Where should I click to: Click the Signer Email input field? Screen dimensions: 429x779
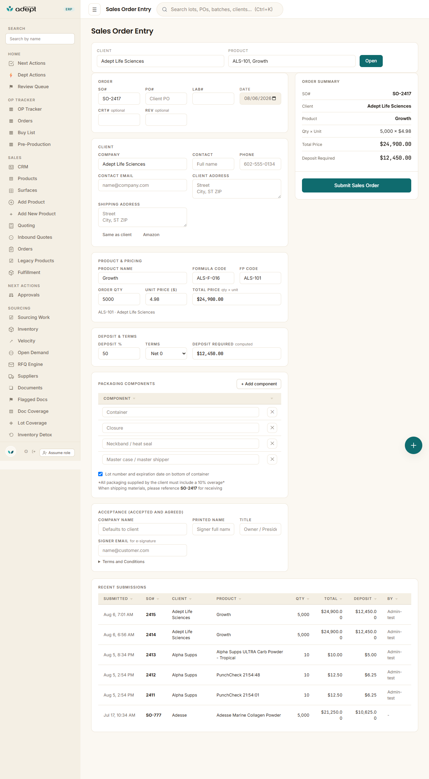[142, 550]
